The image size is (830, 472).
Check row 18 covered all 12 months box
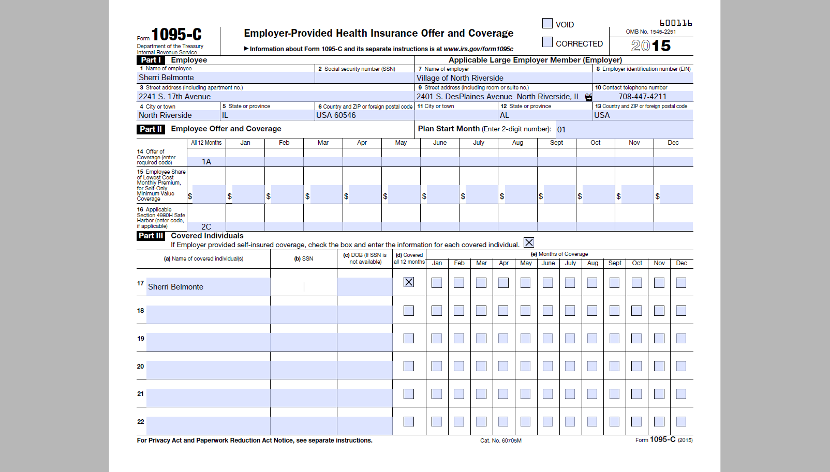pyautogui.click(x=409, y=311)
